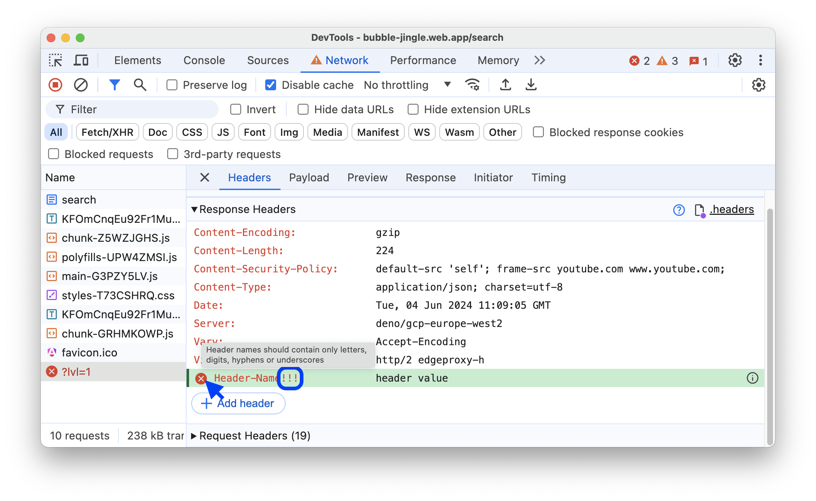Viewport: 816px width, 501px height.
Task: Click the DevTools settings gear icon
Action: point(735,60)
